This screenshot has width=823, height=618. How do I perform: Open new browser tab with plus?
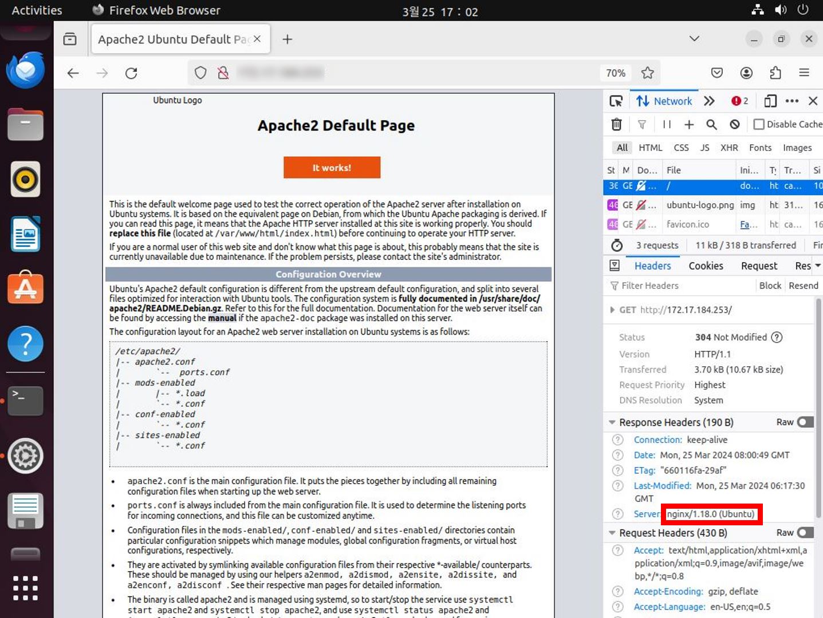coord(288,39)
